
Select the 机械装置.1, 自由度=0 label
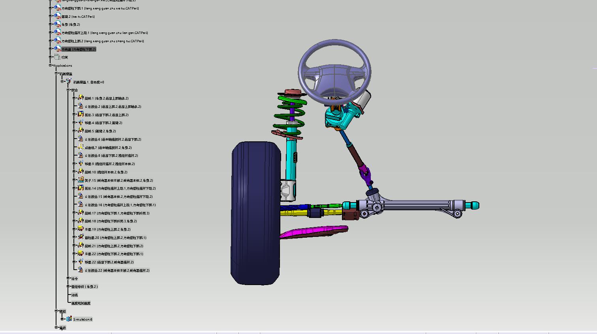tap(89, 82)
